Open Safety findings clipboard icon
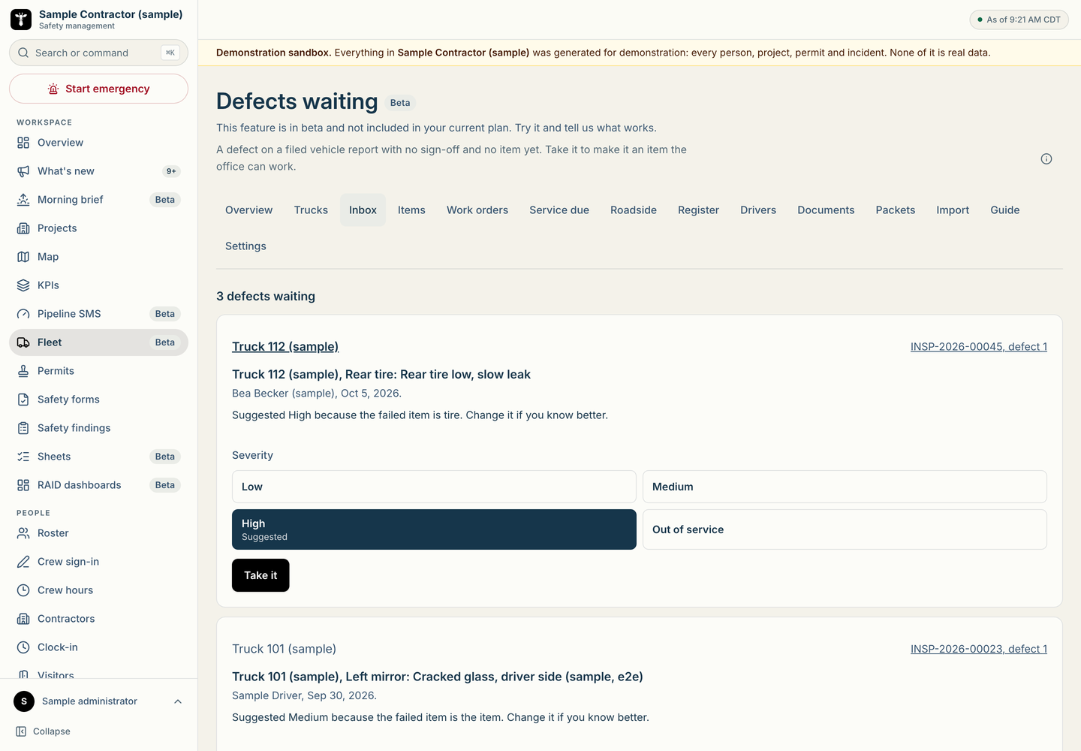The image size is (1081, 751). coord(23,428)
